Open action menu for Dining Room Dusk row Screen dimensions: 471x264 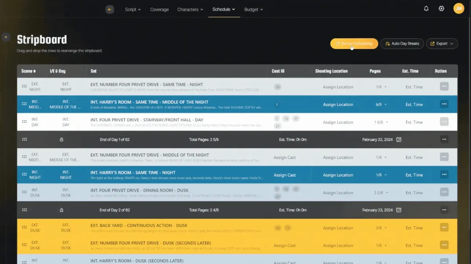coord(444,192)
